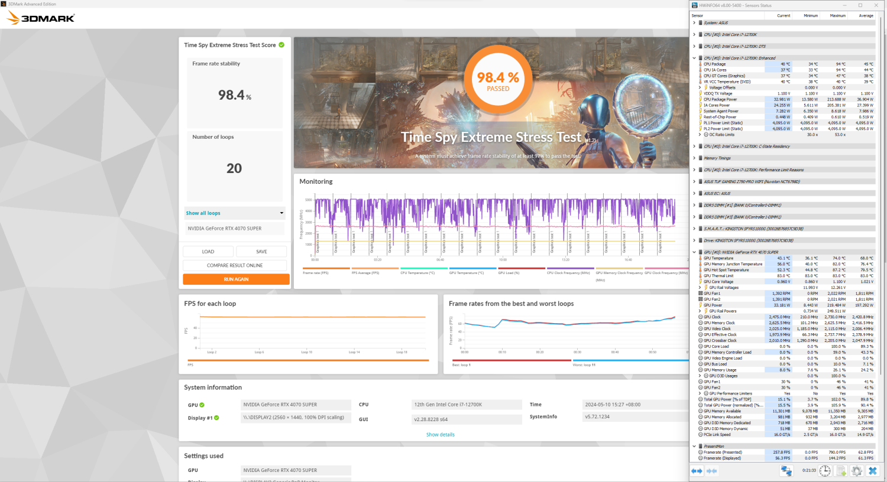
Task: Open HWiNFO sensor settings gear icon
Action: click(x=857, y=471)
